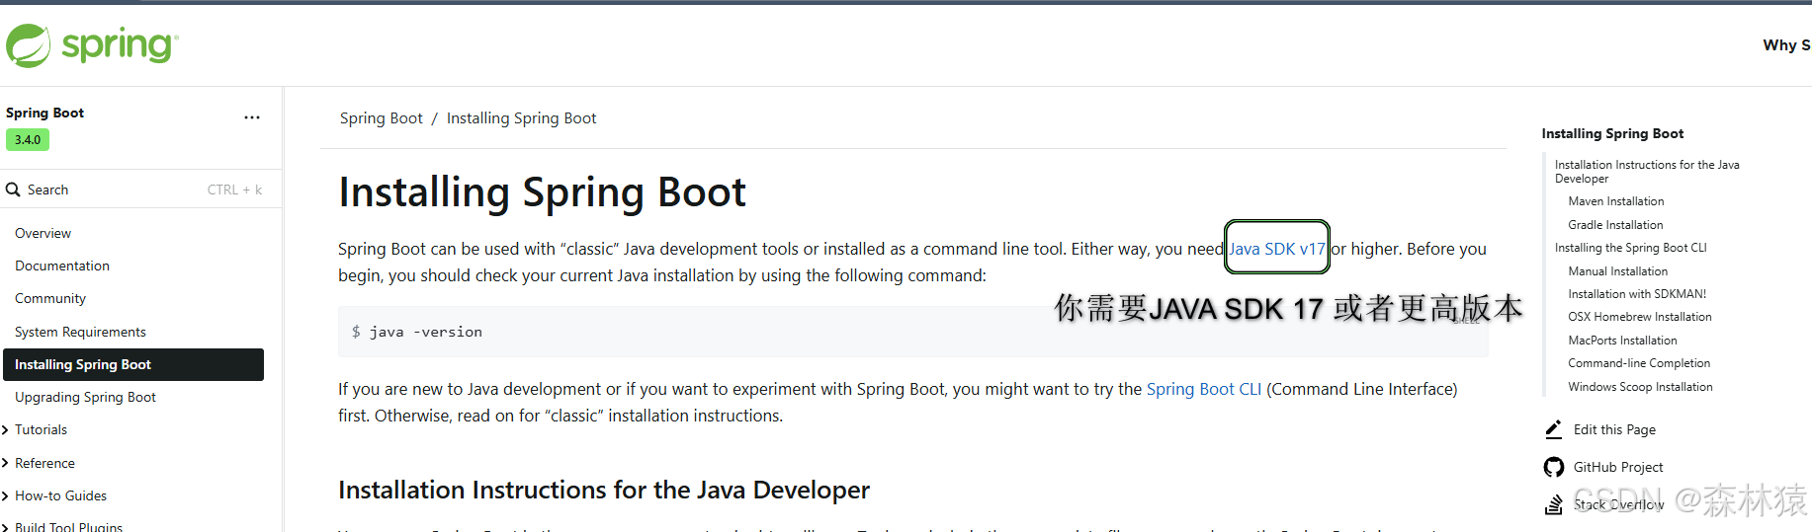Jump to Installation with SDKMAN! section
This screenshot has height=532, width=1812.
pos(1637,294)
